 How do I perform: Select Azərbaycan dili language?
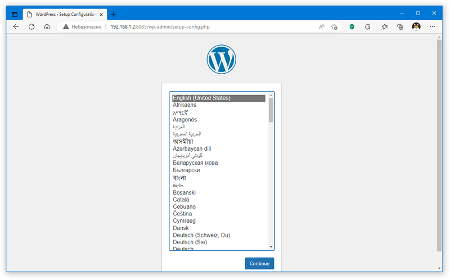coord(219,148)
